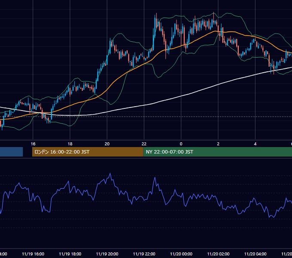Click the 11/19 18:00 date label

(70, 254)
